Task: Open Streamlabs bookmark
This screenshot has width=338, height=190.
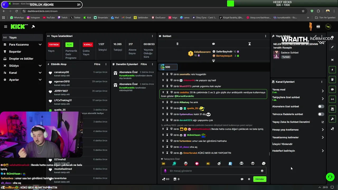Action: tap(101, 18)
